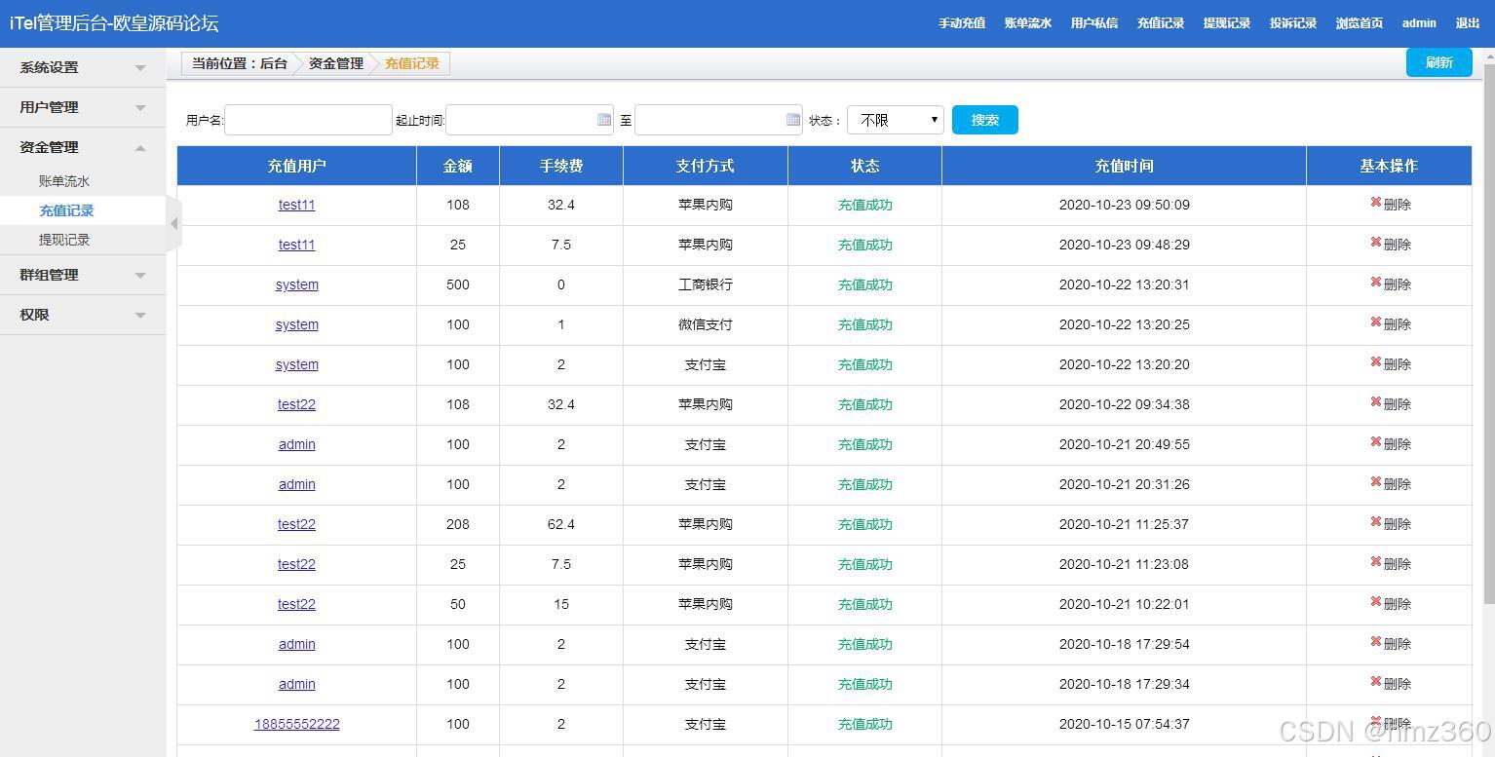The height and width of the screenshot is (757, 1495).
Task: Click the 刷新 refresh button
Action: point(1438,61)
